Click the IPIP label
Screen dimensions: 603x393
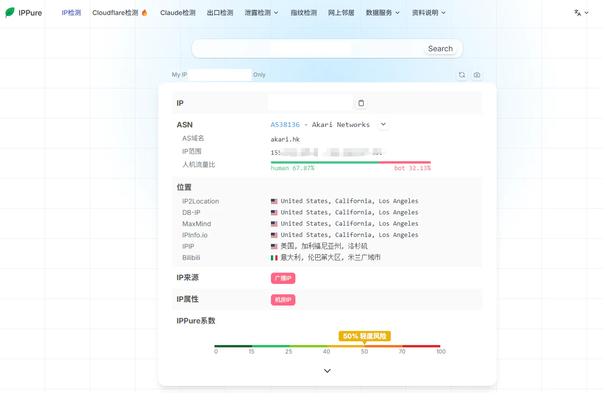188,246
